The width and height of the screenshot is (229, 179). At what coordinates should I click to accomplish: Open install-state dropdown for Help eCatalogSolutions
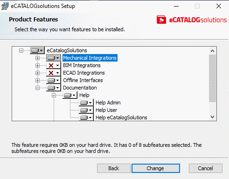click(x=86, y=117)
